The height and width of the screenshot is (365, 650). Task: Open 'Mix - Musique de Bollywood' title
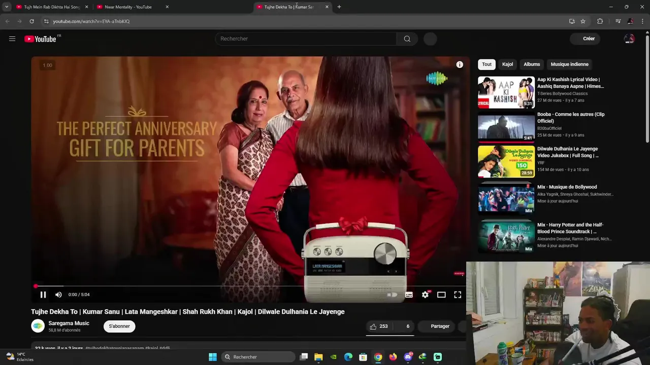pos(567,187)
